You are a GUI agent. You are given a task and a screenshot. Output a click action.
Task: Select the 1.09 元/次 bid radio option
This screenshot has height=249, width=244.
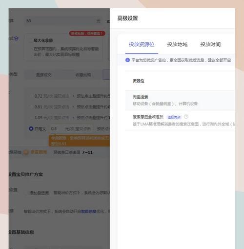31,118
